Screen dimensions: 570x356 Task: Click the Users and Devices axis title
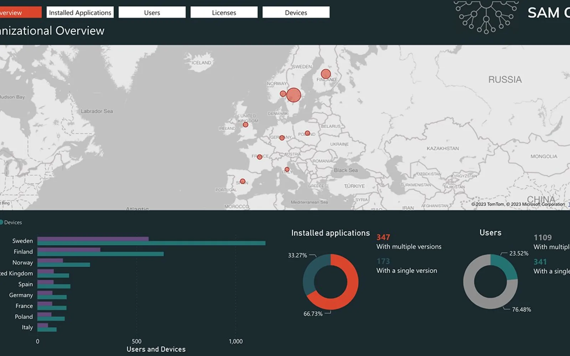tap(156, 349)
